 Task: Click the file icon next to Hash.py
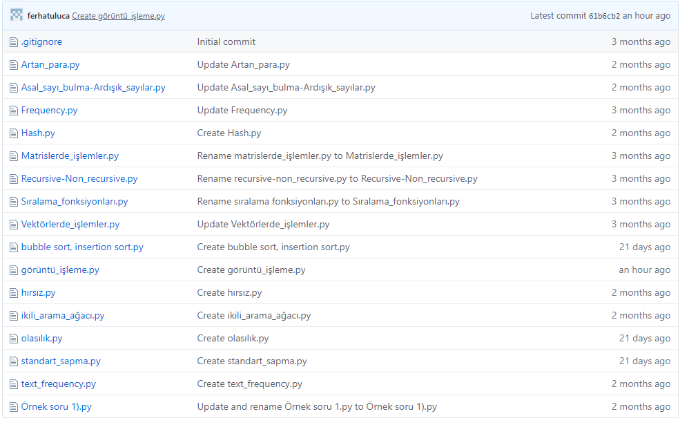point(13,133)
